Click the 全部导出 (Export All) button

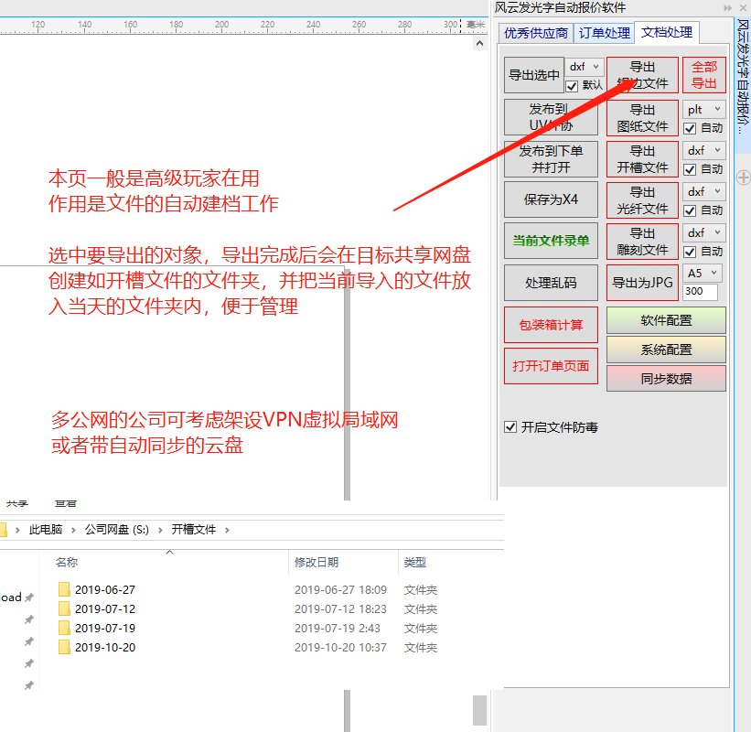coord(703,74)
